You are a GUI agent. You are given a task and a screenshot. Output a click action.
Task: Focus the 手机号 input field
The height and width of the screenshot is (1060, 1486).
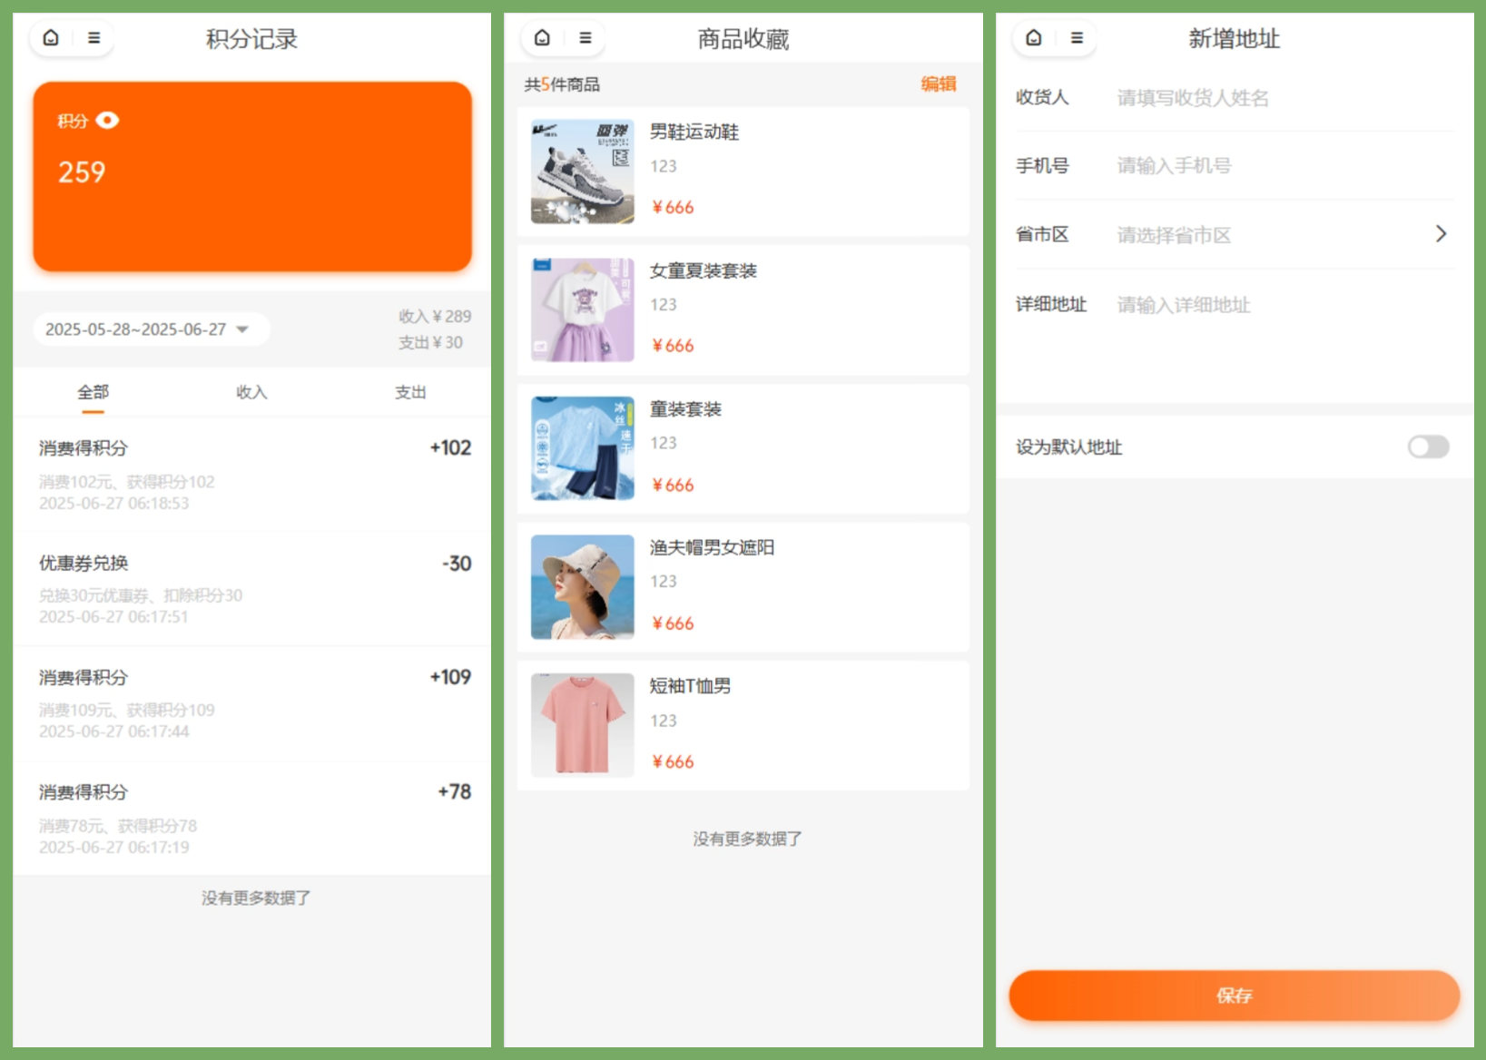tap(1271, 166)
